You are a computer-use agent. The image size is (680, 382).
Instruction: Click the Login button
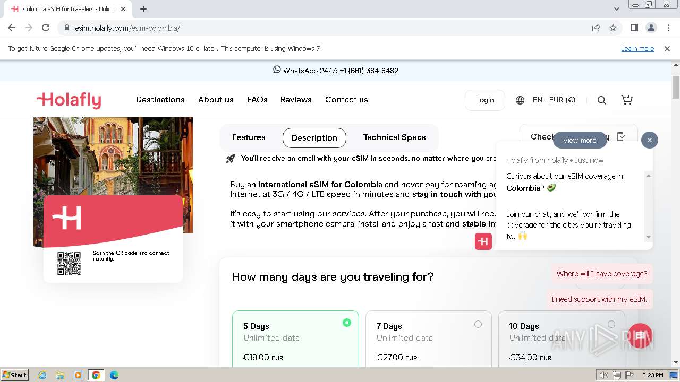(x=484, y=100)
